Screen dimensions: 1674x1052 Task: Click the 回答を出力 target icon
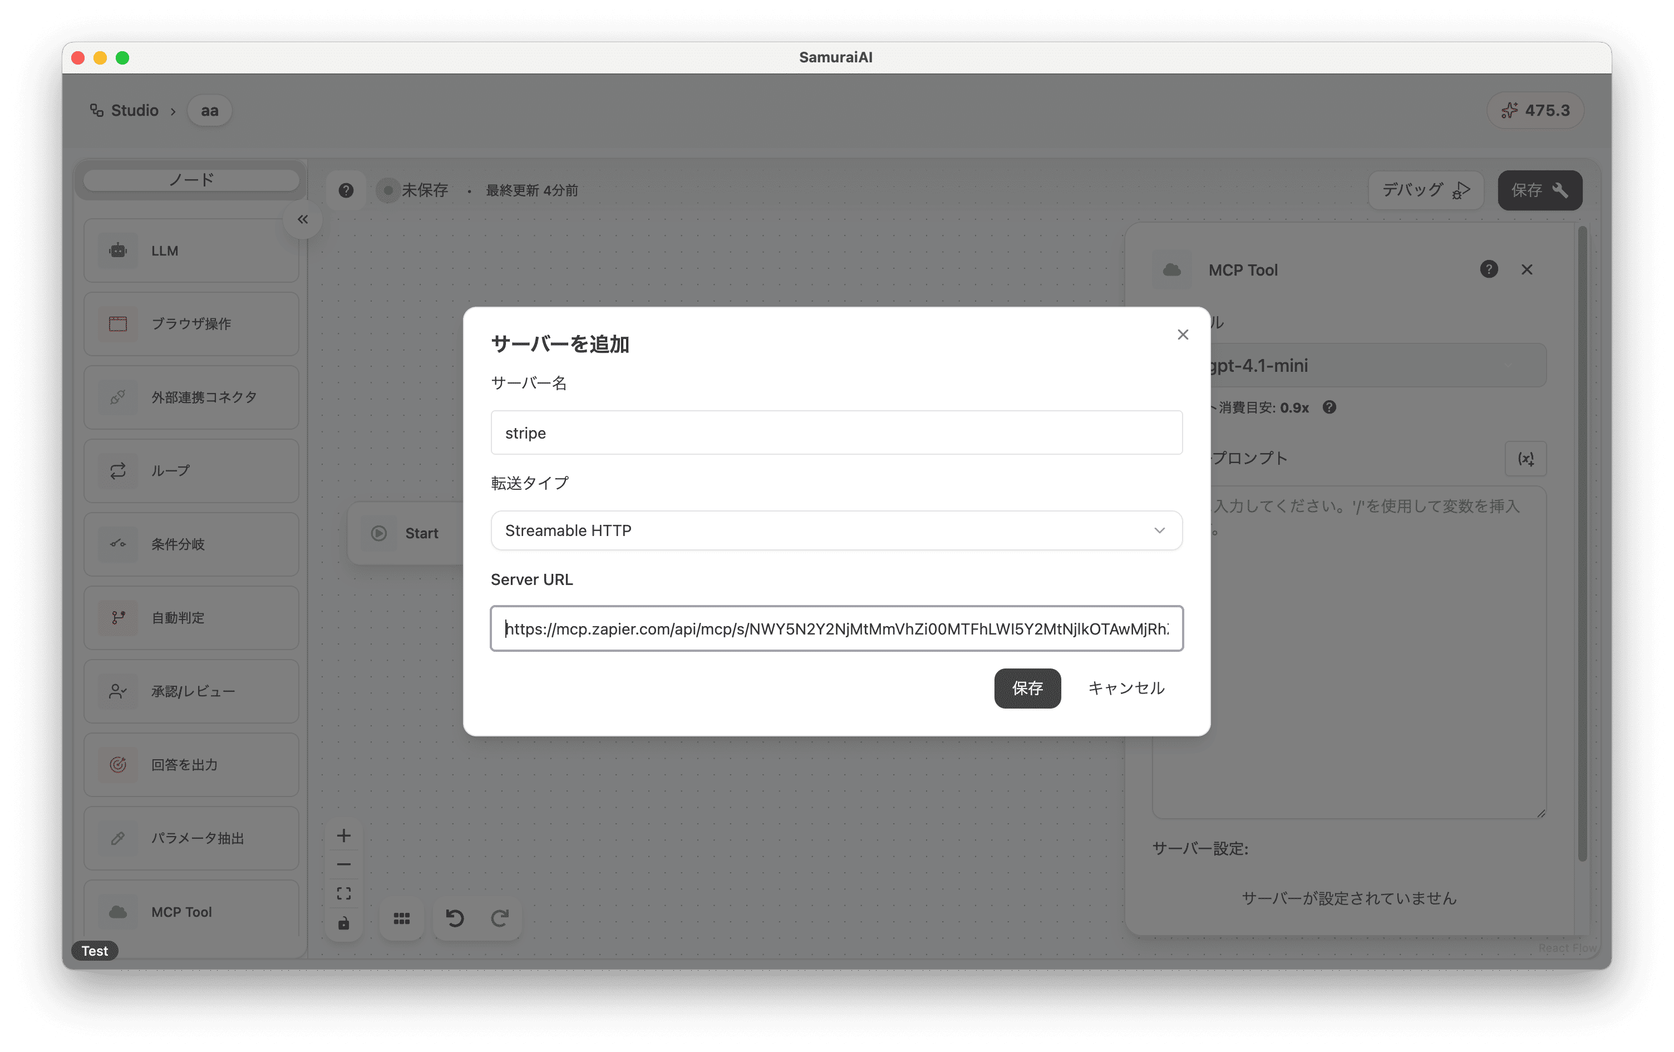(x=118, y=765)
